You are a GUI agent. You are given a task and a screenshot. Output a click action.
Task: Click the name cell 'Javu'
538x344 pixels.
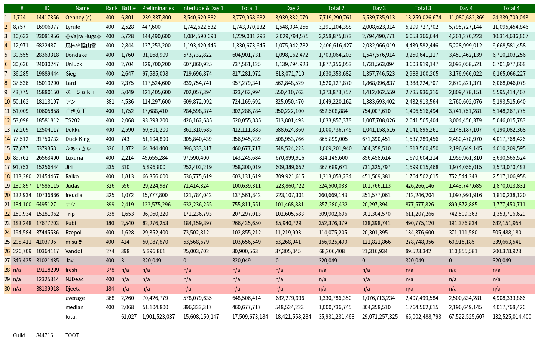71,261
